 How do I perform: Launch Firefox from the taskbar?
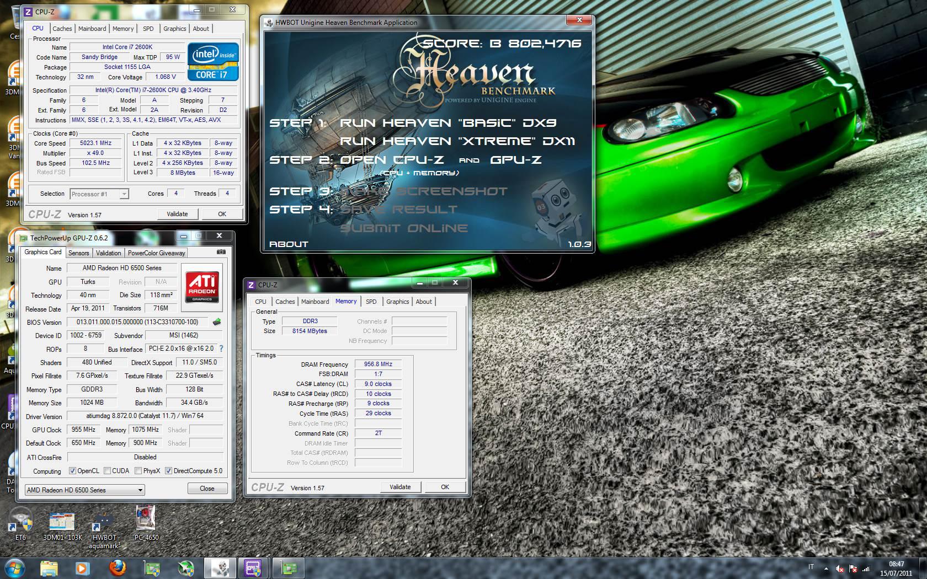117,568
